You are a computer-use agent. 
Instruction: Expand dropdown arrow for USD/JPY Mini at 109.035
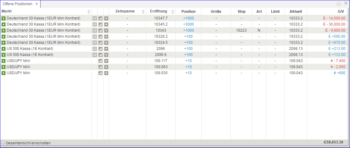(x=106, y=73)
